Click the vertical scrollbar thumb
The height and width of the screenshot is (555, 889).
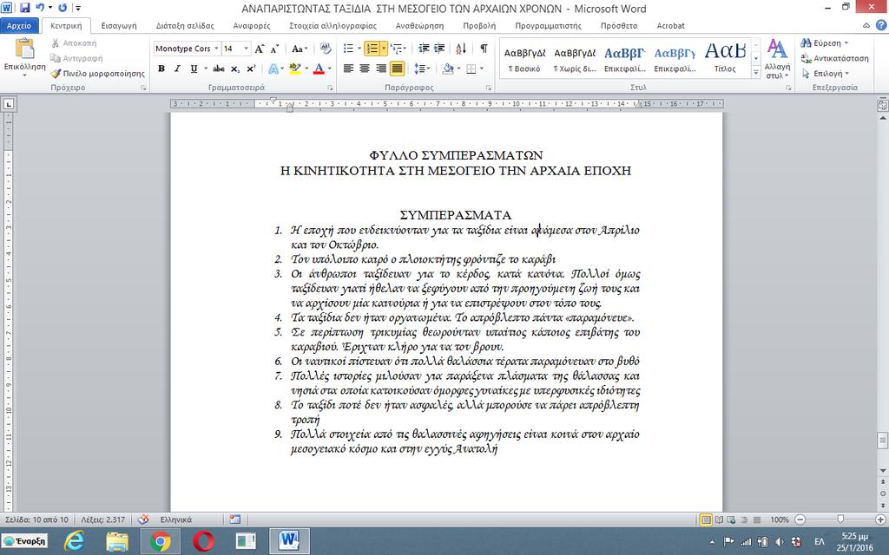pos(882,440)
